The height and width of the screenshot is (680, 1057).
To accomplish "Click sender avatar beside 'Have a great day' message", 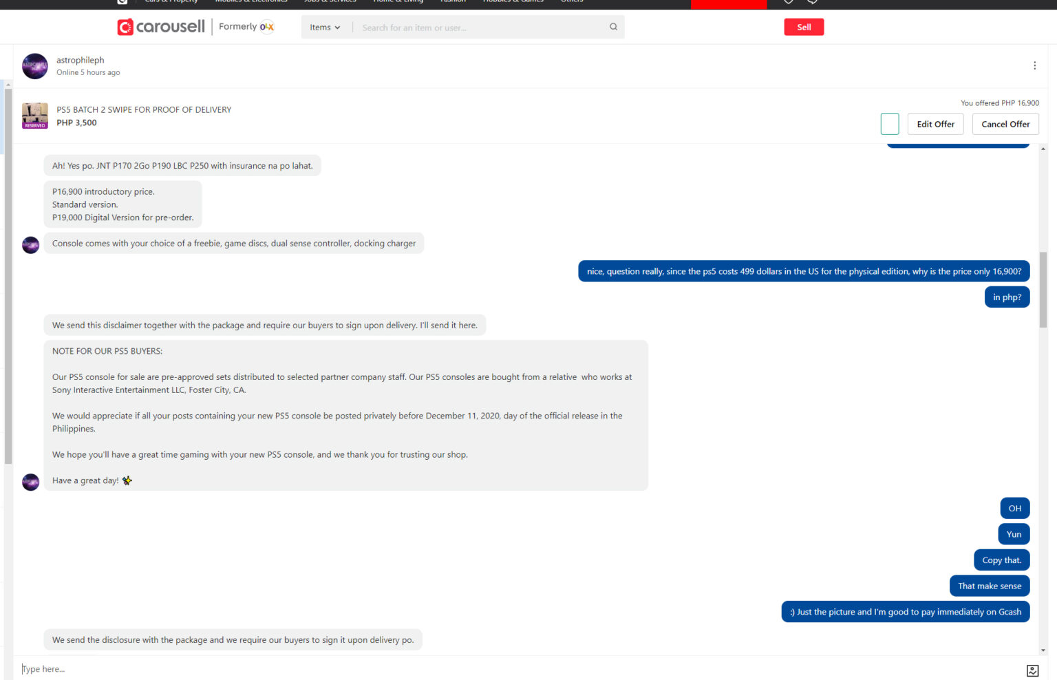I will [x=31, y=482].
